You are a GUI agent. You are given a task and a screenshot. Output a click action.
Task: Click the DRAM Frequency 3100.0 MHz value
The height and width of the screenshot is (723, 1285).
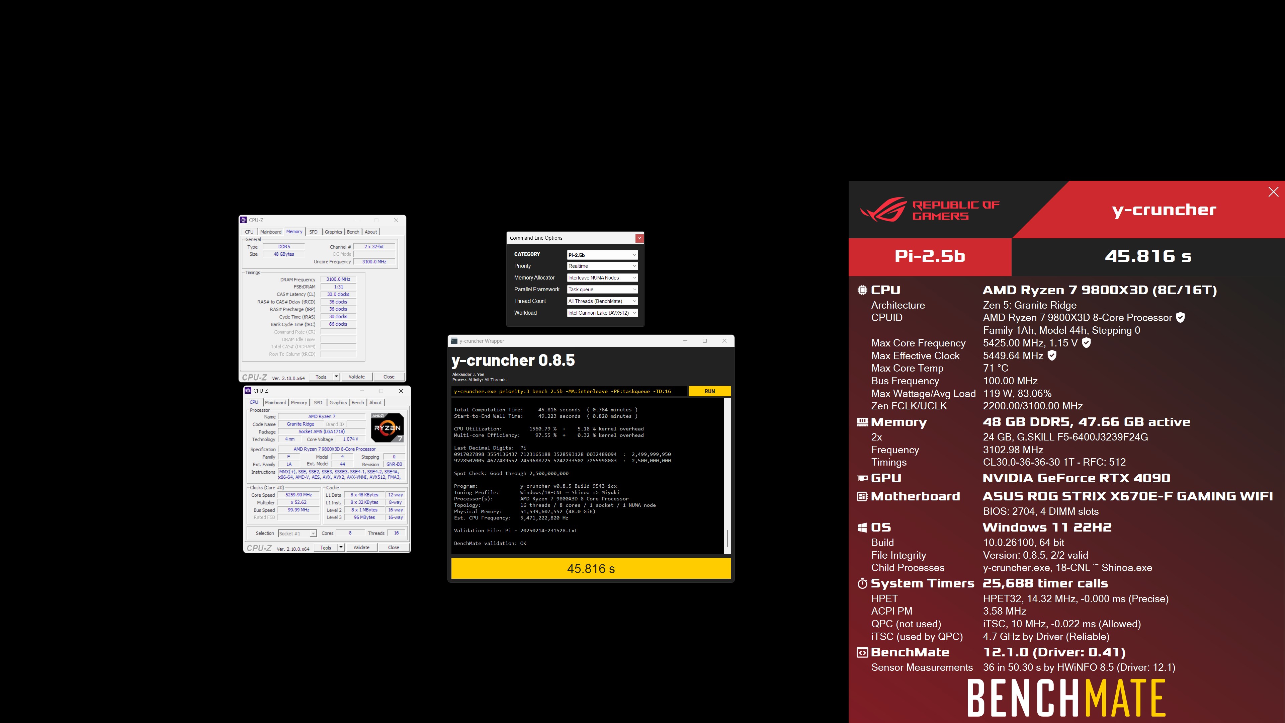point(338,279)
